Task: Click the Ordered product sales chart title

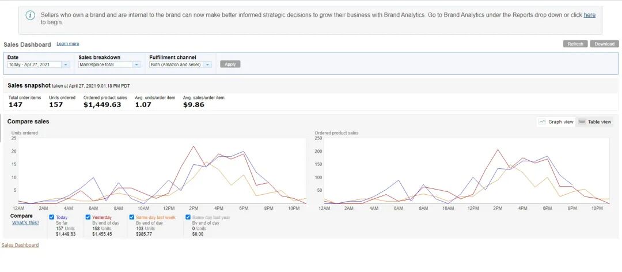Action: [336, 133]
